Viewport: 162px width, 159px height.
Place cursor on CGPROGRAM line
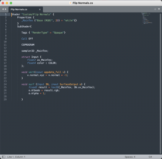pos(28,45)
